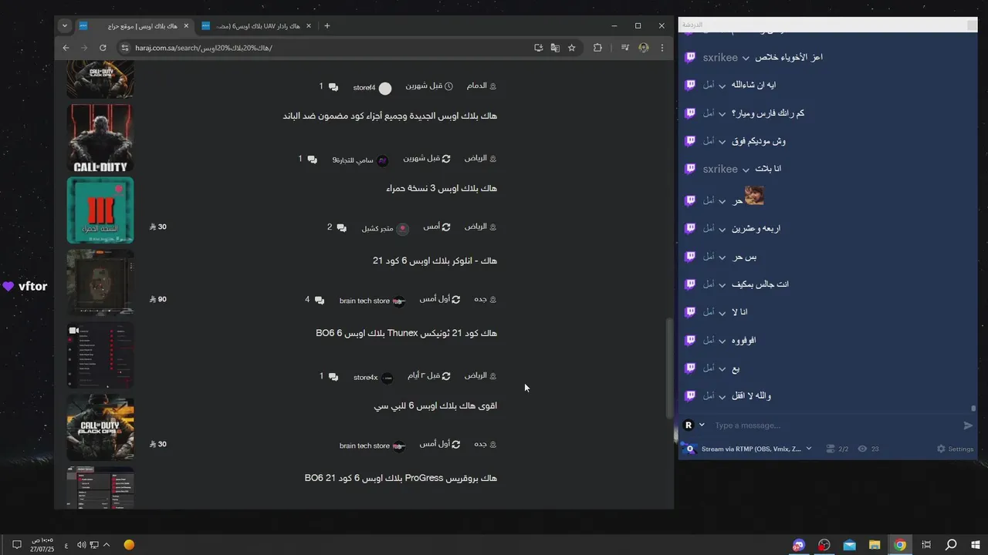
Task: Open listing 'هاك بلاك اوبس 3 نسخة حمراء'
Action: [x=442, y=188]
